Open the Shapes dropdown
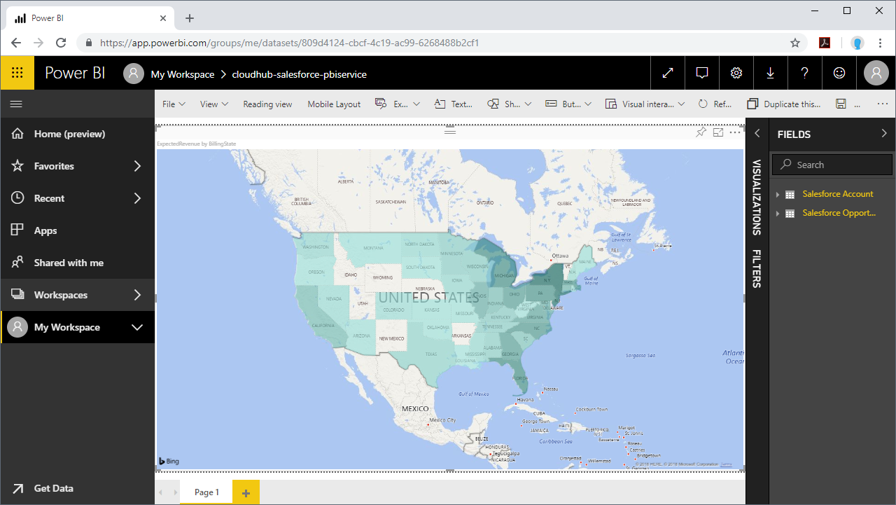896x505 pixels. 509,104
